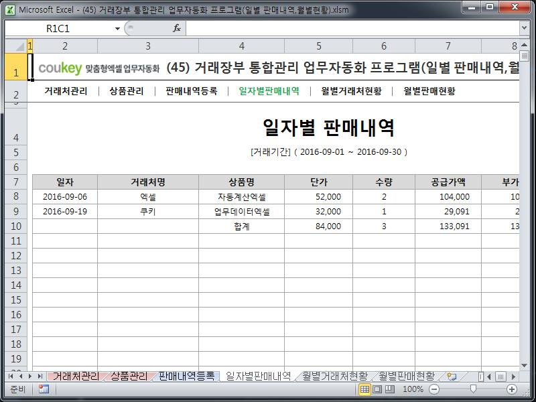Click the 상품관리 navigation link
Screen dimensions: 536x402
click(127, 91)
